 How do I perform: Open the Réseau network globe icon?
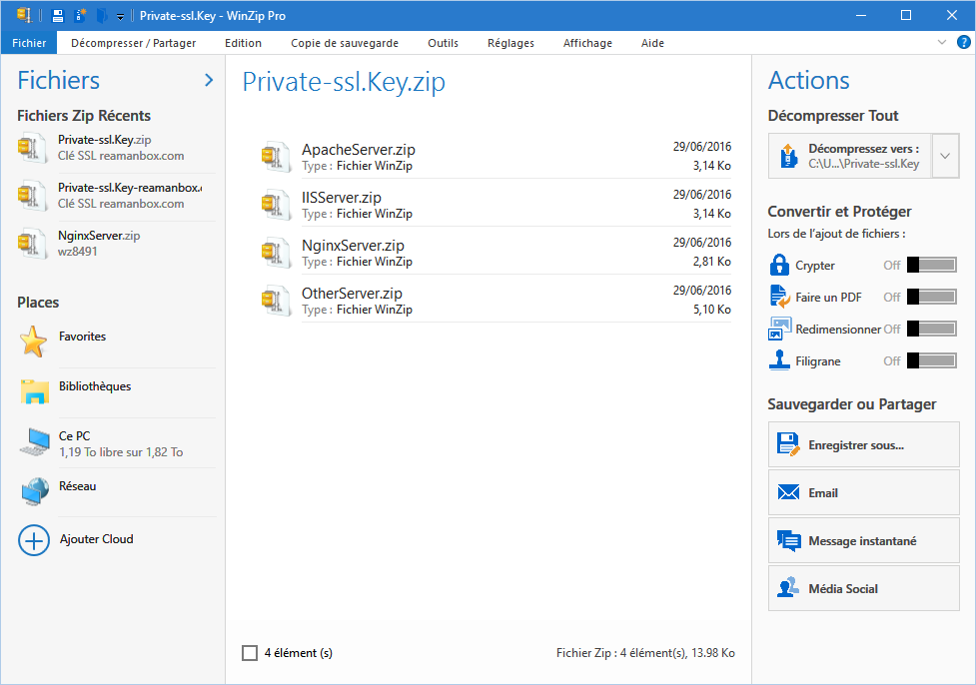point(34,491)
